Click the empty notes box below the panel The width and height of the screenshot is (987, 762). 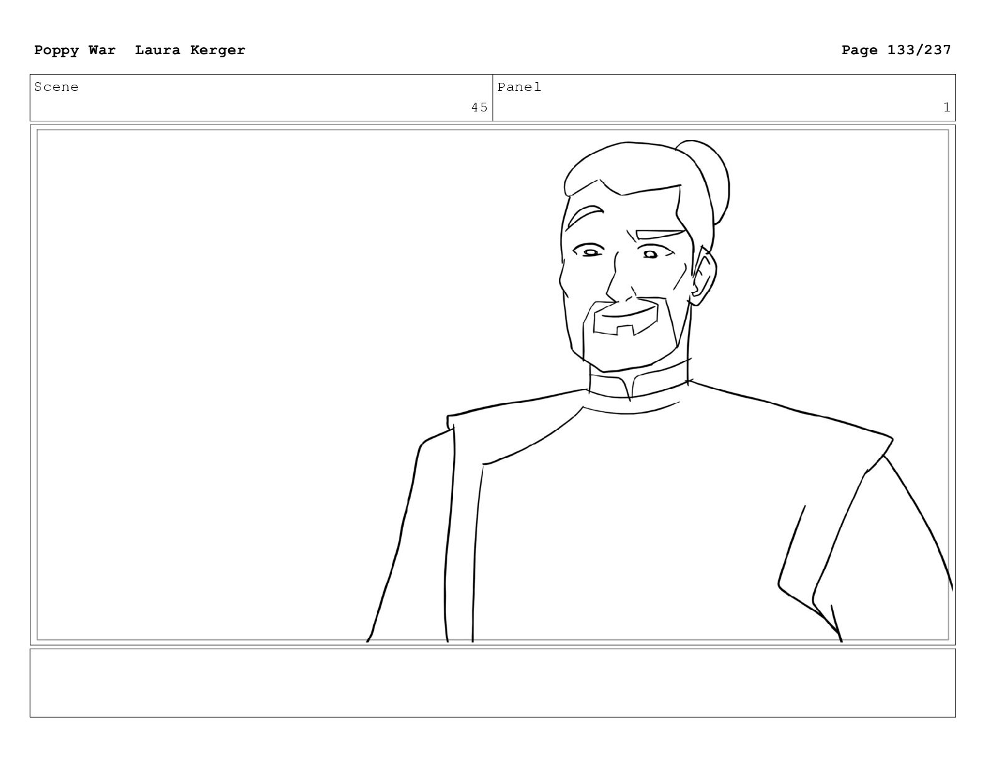(492, 683)
